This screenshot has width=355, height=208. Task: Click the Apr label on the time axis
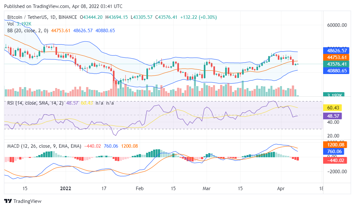point(281,189)
